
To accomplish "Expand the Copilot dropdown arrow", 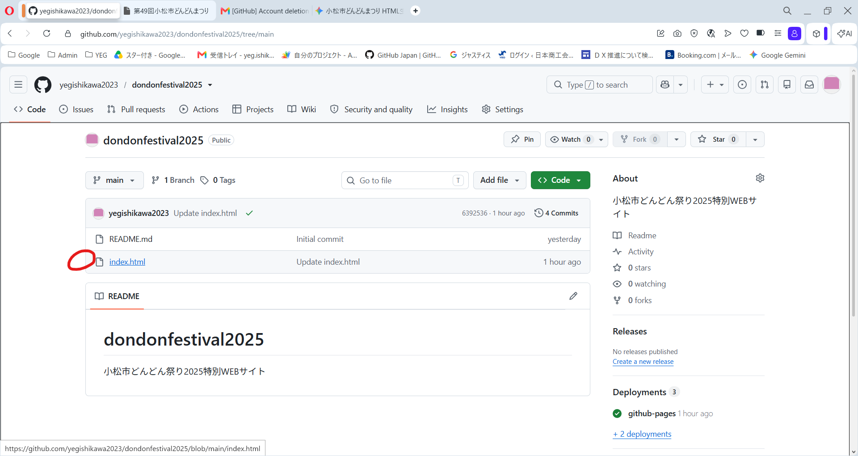I will pos(681,84).
